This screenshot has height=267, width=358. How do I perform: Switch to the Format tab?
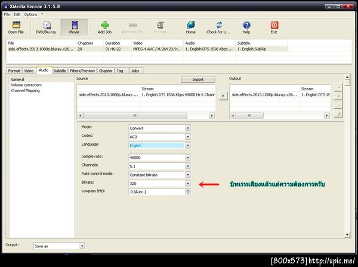14,71
